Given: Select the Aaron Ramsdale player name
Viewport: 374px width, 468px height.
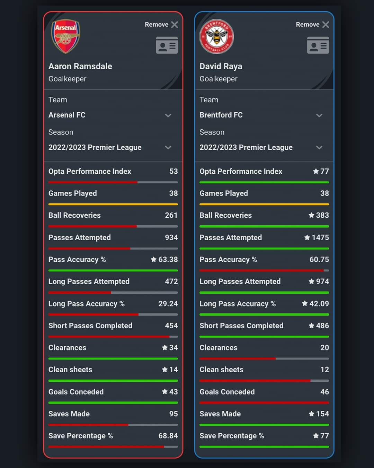Looking at the screenshot, I should [x=80, y=66].
